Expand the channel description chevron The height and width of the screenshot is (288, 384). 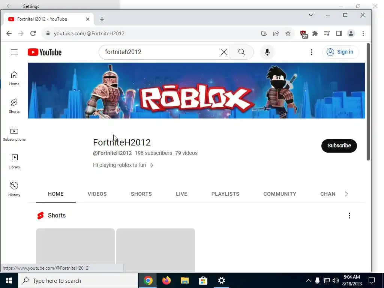(x=152, y=165)
